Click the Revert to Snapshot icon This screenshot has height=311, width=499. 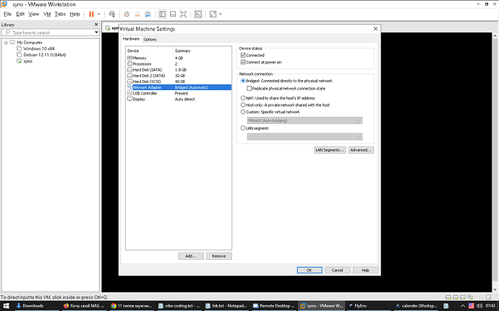pos(137,14)
